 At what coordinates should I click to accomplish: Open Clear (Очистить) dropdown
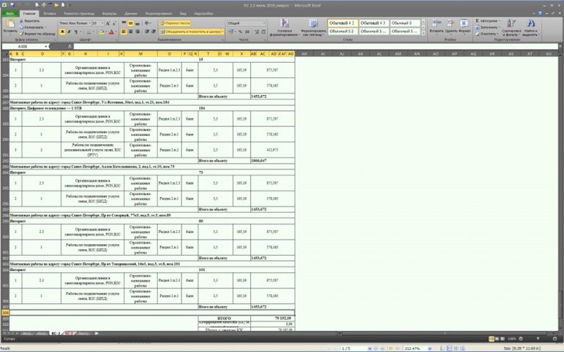coord(486,34)
